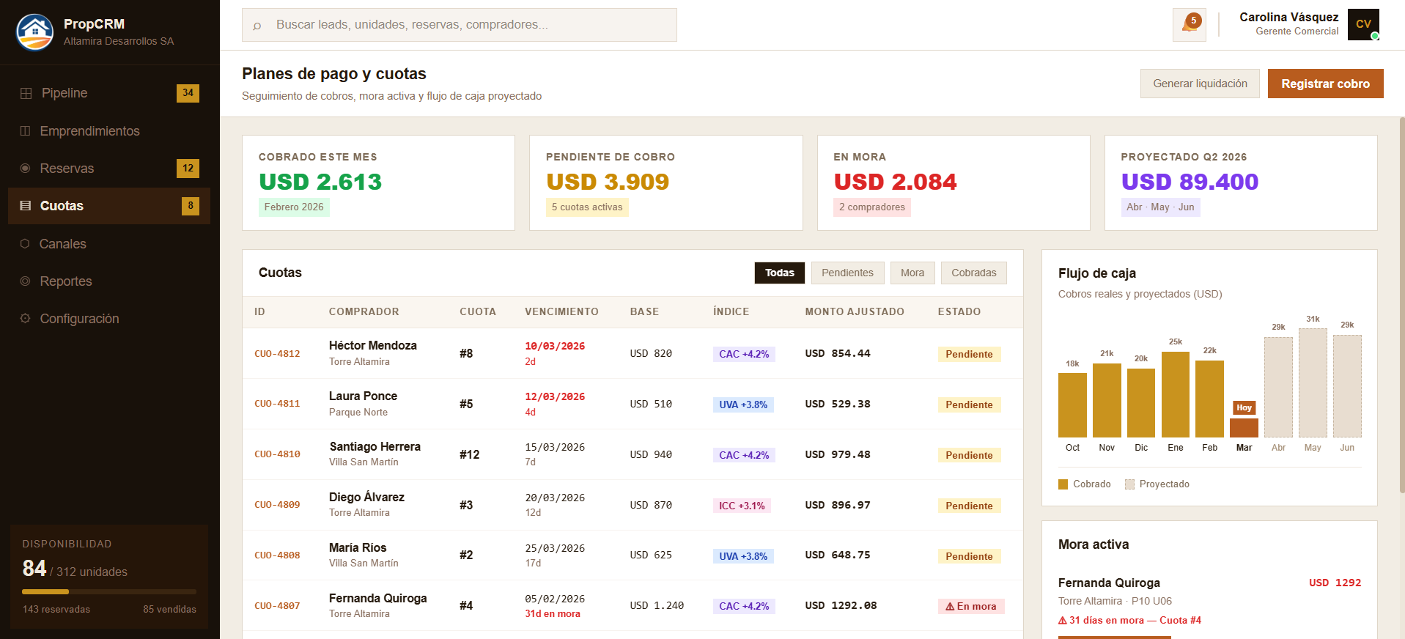Click the projected May 31k bar
This screenshot has width=1405, height=639.
(x=1313, y=383)
